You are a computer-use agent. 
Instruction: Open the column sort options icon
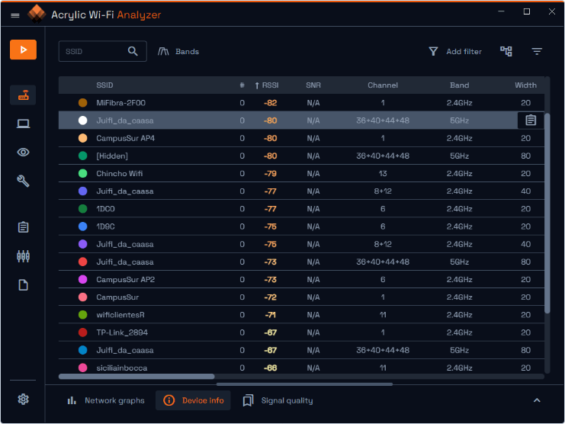click(537, 51)
